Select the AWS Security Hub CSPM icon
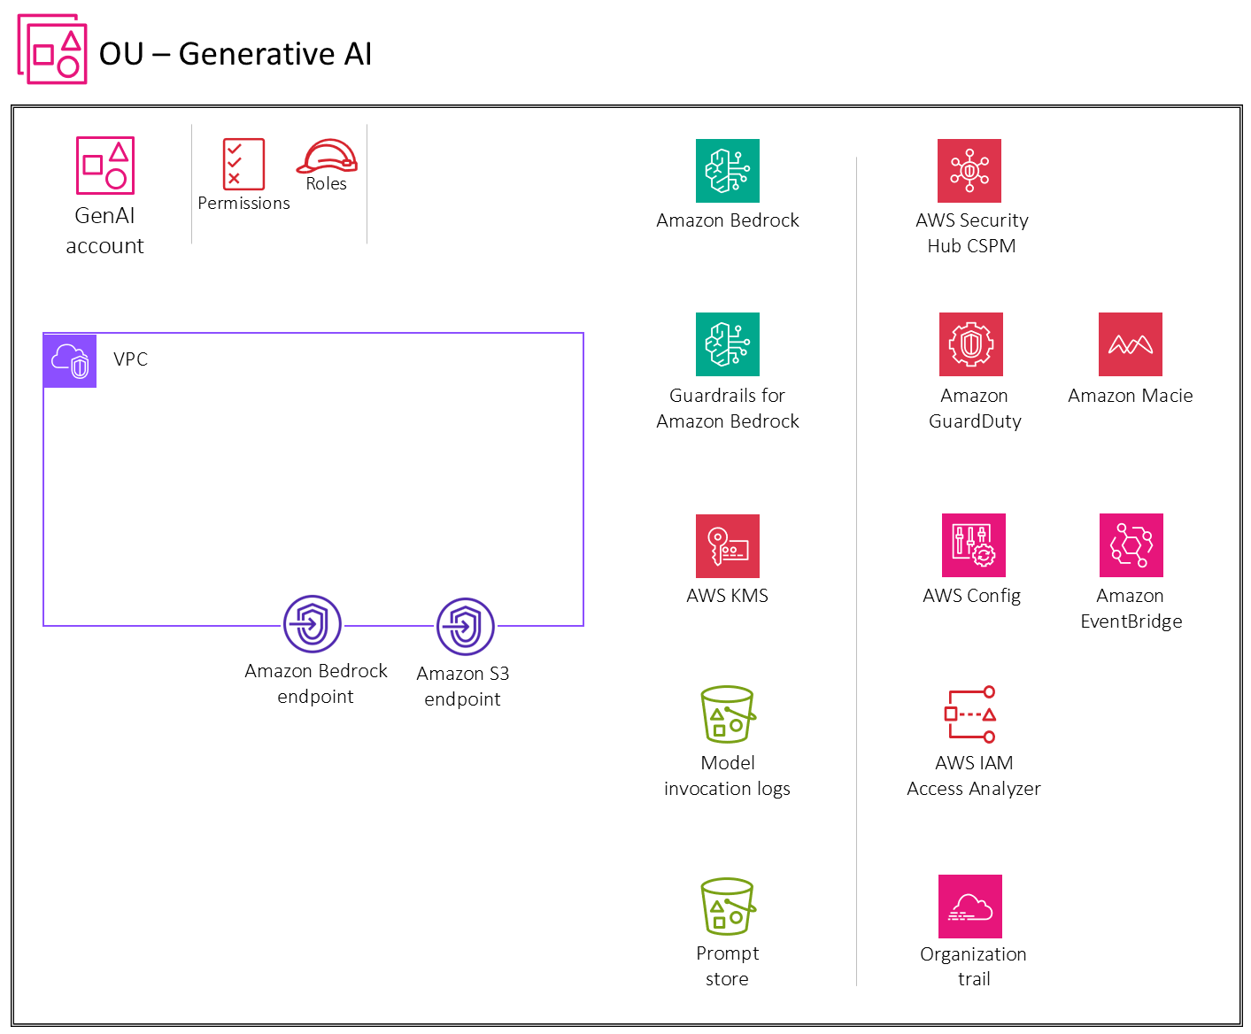 coord(969,171)
